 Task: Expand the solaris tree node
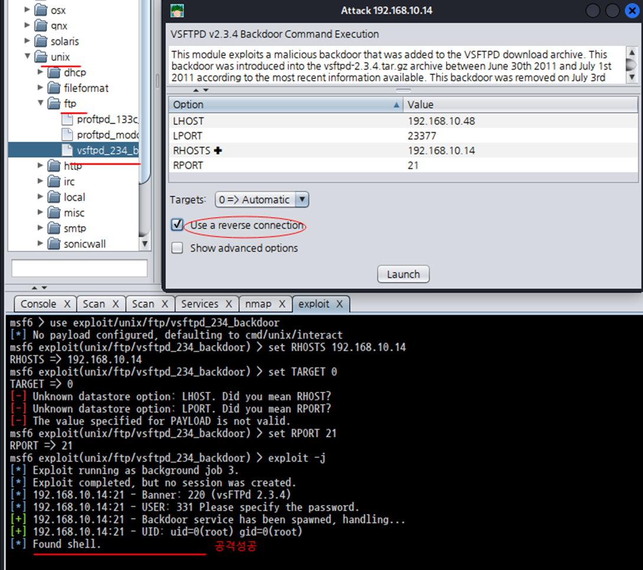[27, 40]
